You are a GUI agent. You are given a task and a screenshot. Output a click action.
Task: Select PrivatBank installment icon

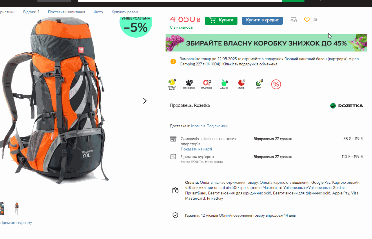tap(172, 84)
